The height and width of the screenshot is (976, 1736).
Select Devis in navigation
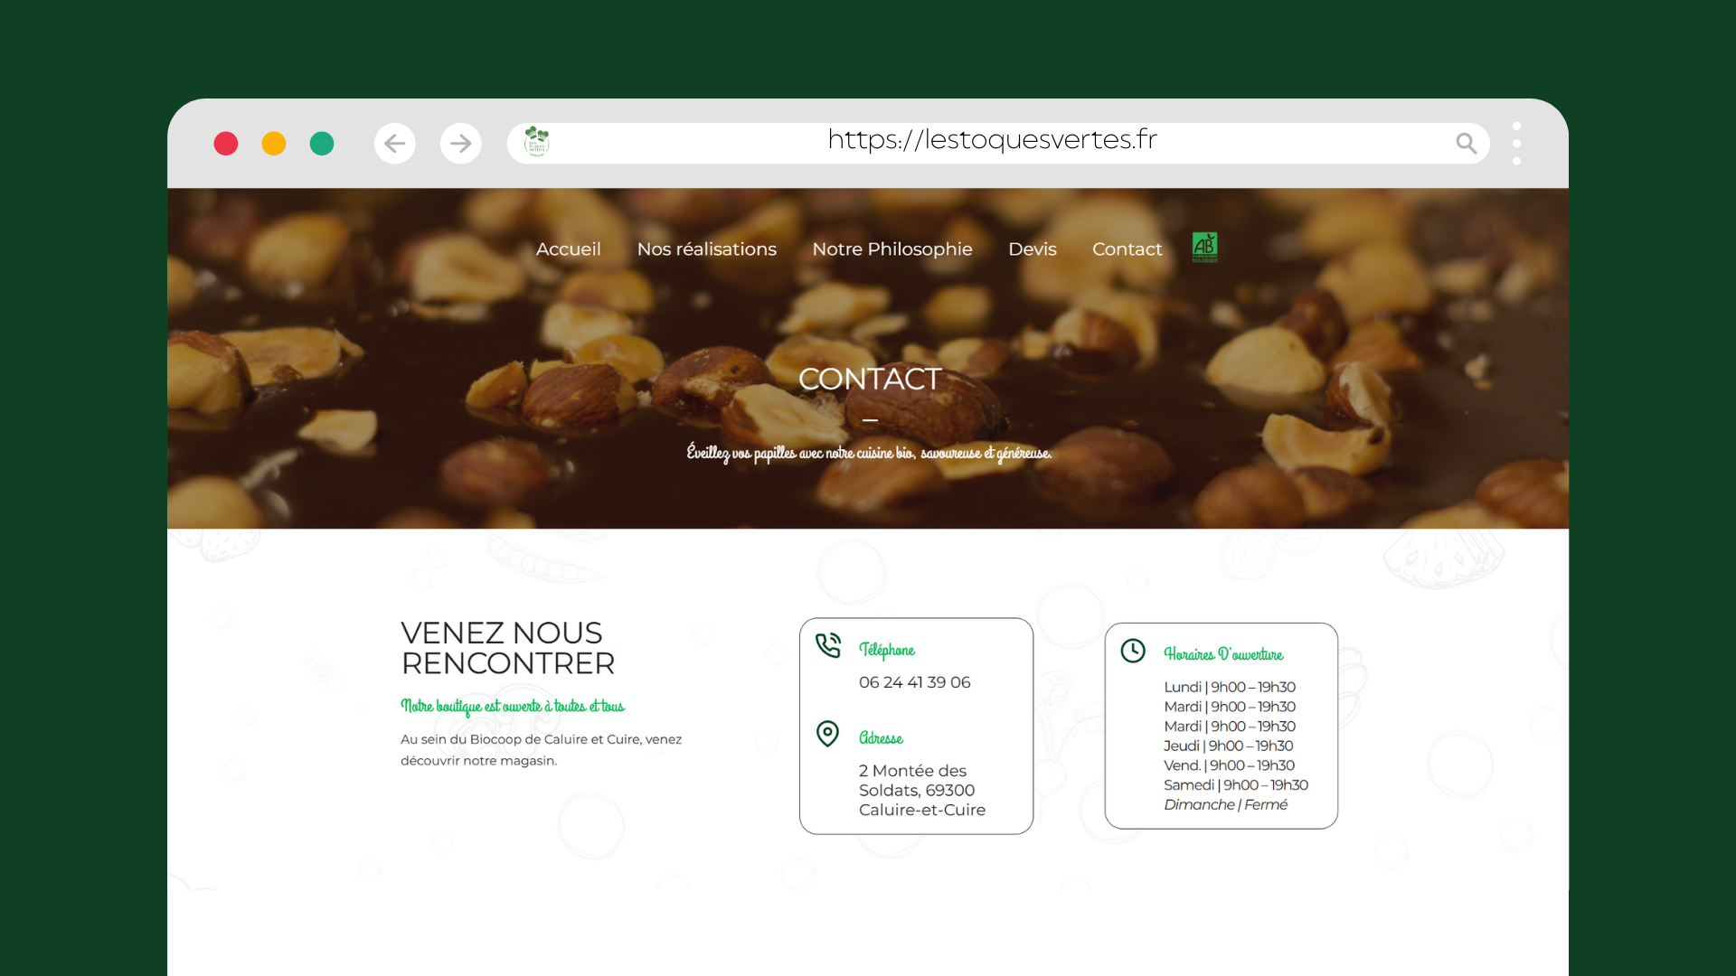tap(1032, 249)
